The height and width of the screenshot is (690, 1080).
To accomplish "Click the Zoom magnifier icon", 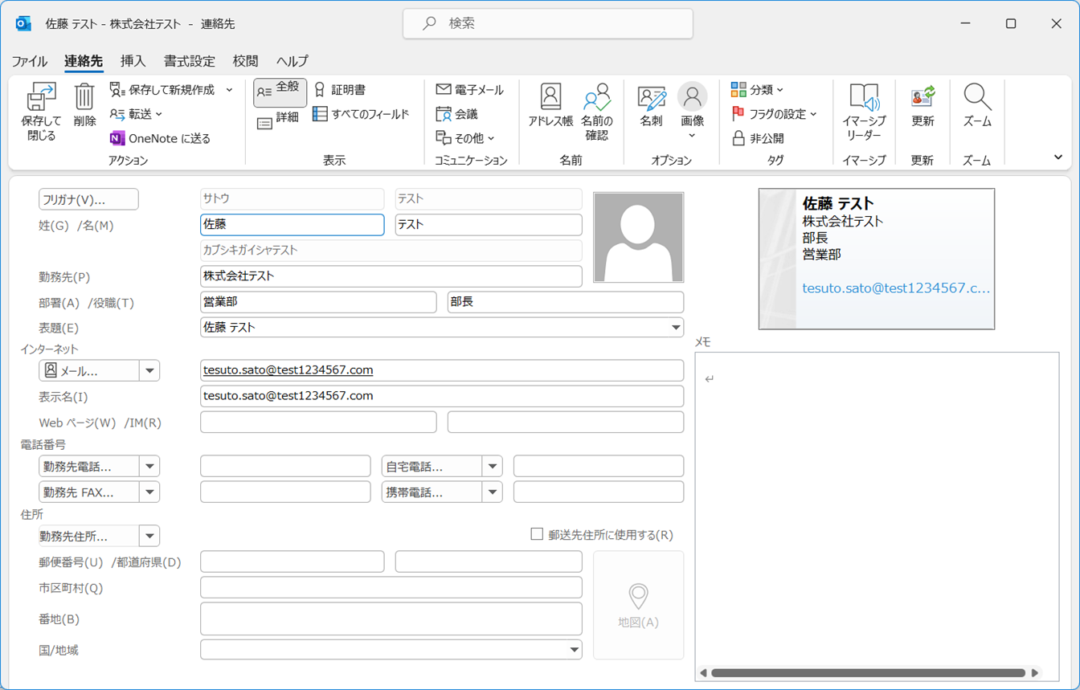I will 977,100.
